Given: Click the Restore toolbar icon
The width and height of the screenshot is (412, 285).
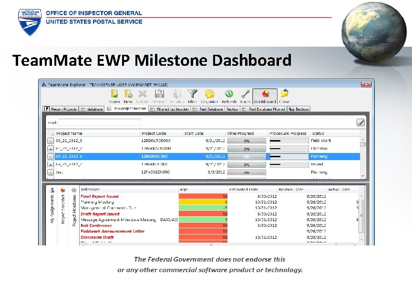Looking at the screenshot, I should pos(159,96).
